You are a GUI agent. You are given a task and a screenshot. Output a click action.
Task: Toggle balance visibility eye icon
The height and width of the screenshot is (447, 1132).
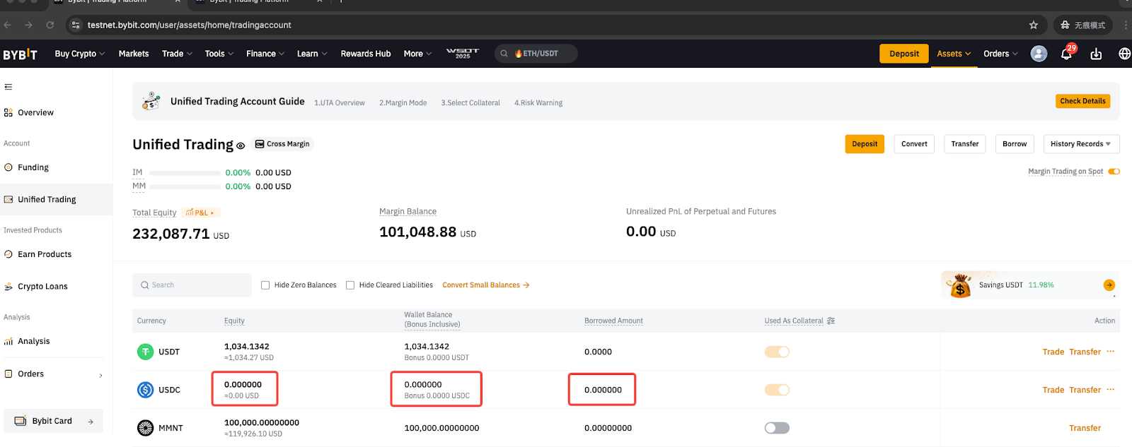point(241,145)
